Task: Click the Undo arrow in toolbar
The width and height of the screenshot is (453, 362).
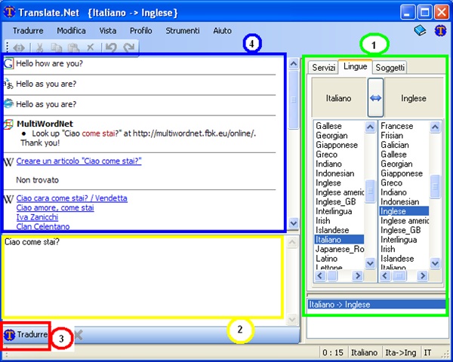Action: tap(111, 48)
